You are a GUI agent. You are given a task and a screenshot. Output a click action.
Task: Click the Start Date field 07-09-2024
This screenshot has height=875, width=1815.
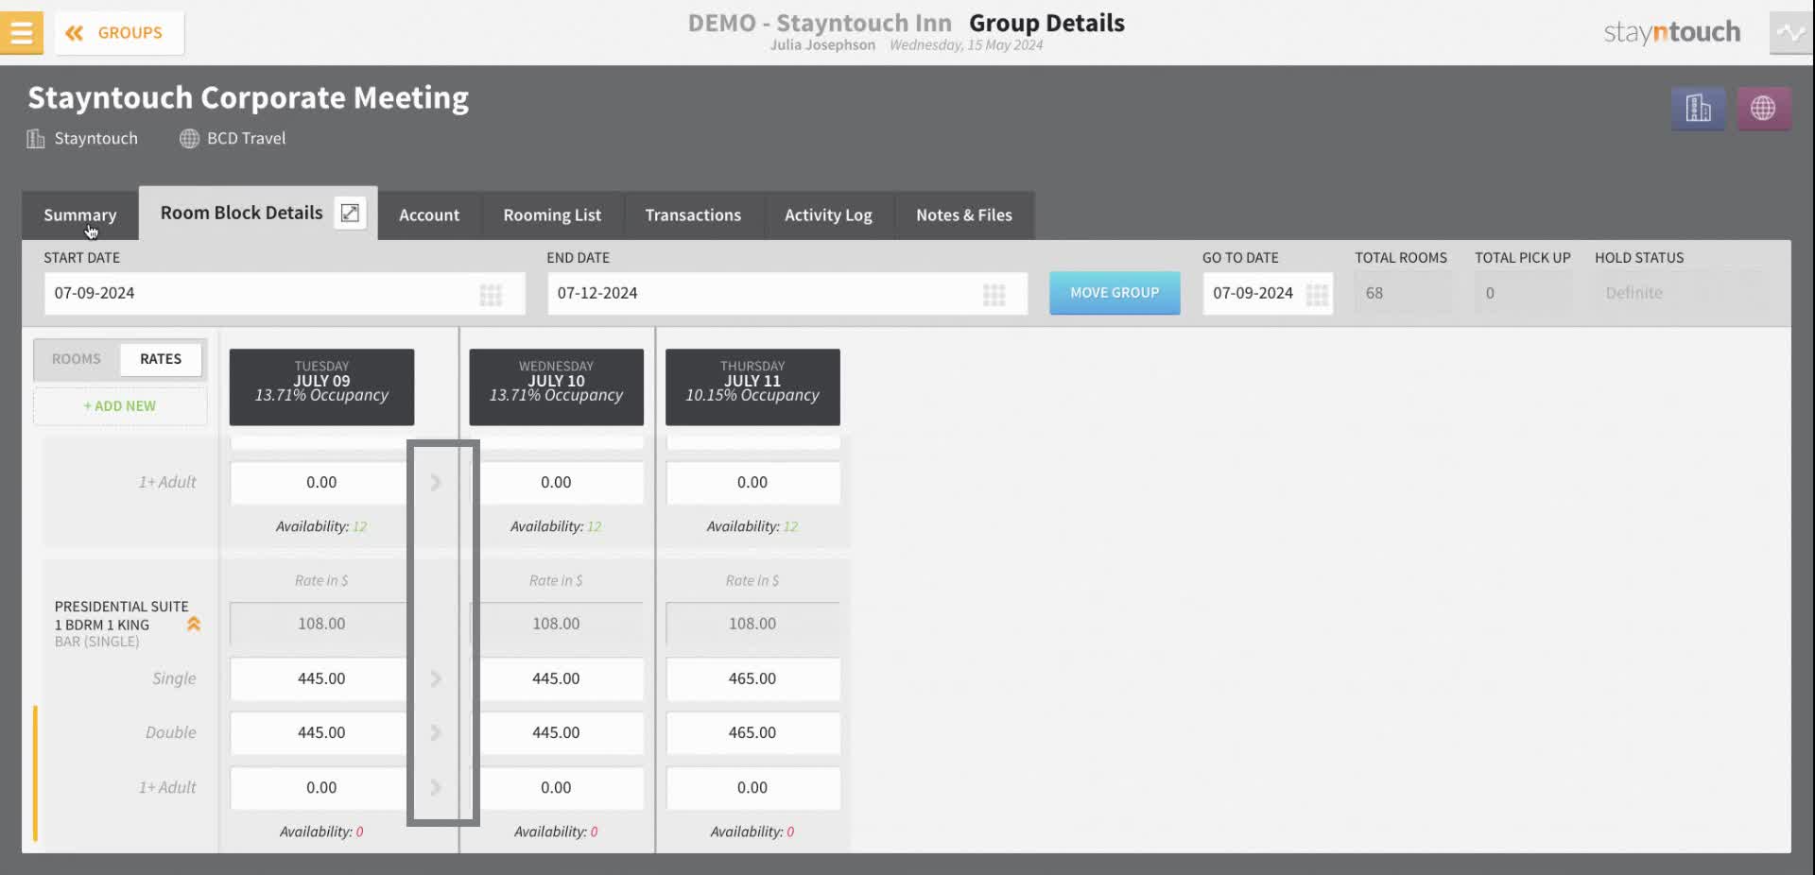(285, 294)
